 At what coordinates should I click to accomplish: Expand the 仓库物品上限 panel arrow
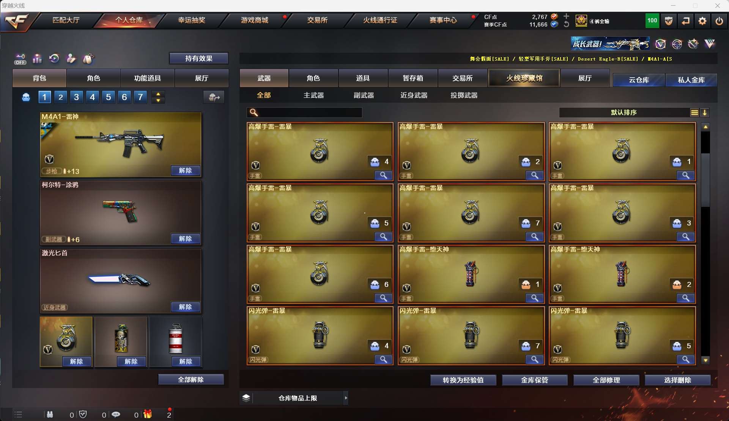pos(346,398)
